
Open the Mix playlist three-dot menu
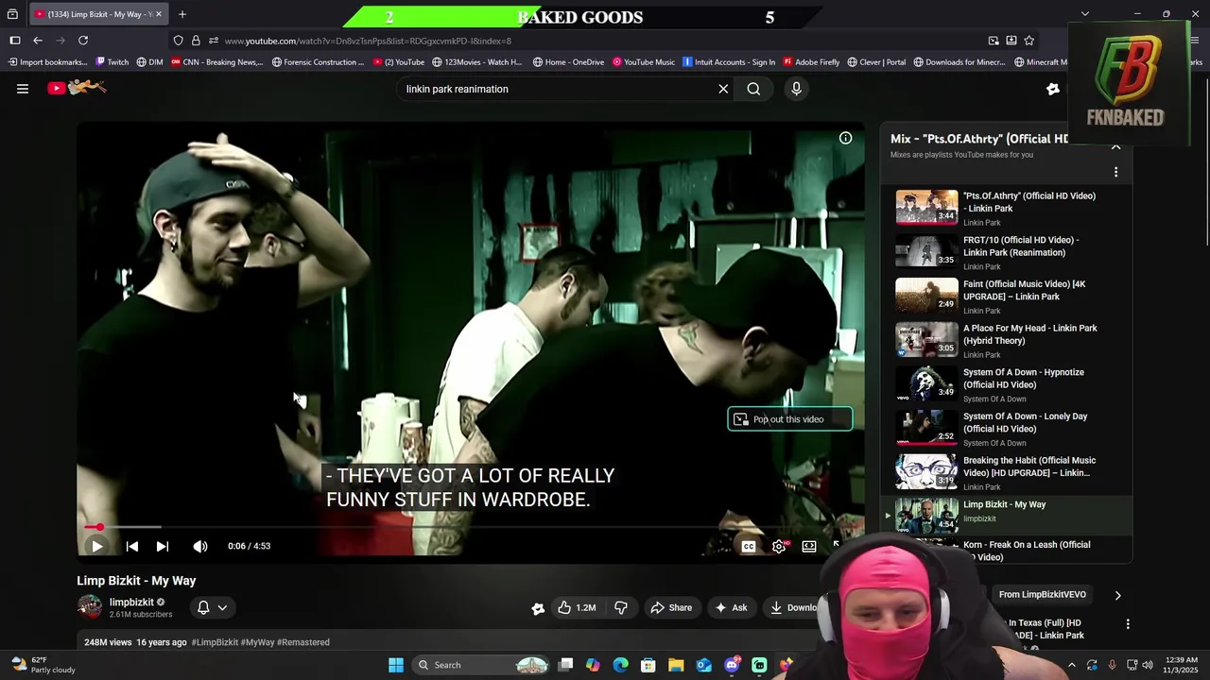click(1115, 172)
